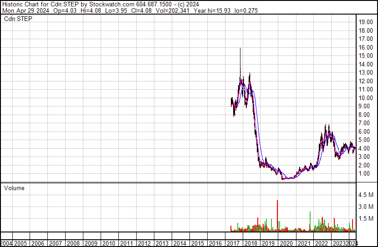Click the 2020 year label on the time axis
Viewport: 378px width, 247px height.
click(286, 243)
